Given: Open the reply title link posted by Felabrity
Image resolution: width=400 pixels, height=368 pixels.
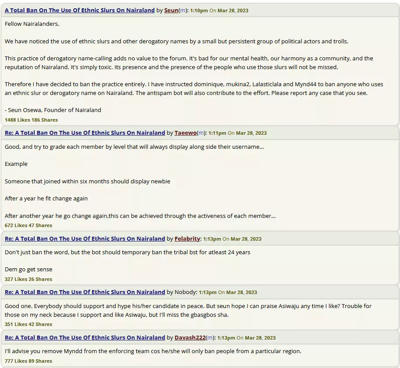Looking at the screenshot, I should (85, 239).
